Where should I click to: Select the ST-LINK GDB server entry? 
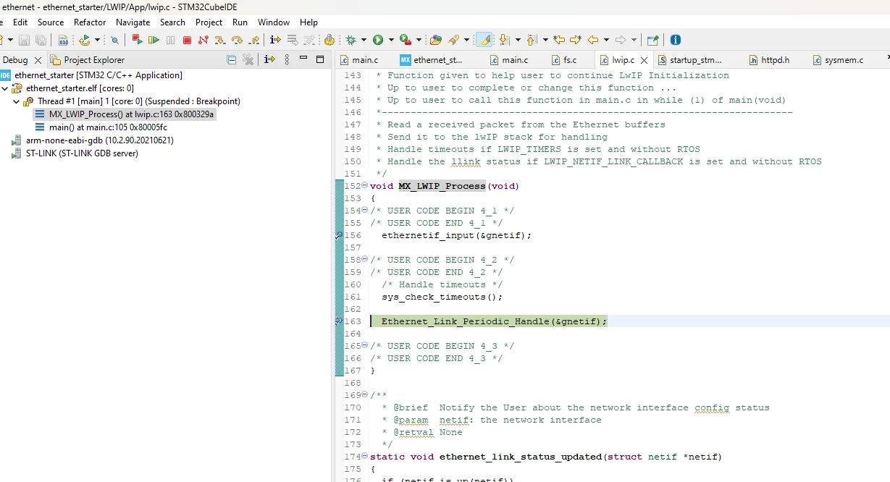[75, 153]
